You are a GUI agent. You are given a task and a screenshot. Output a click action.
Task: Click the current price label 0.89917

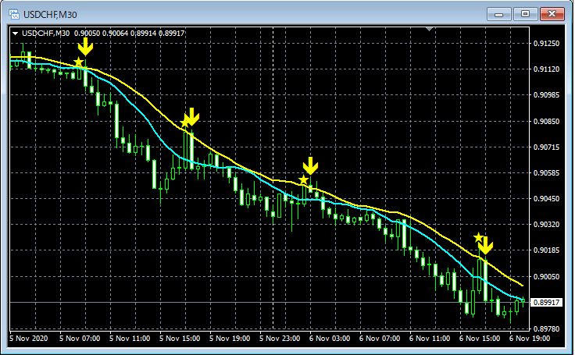546,302
